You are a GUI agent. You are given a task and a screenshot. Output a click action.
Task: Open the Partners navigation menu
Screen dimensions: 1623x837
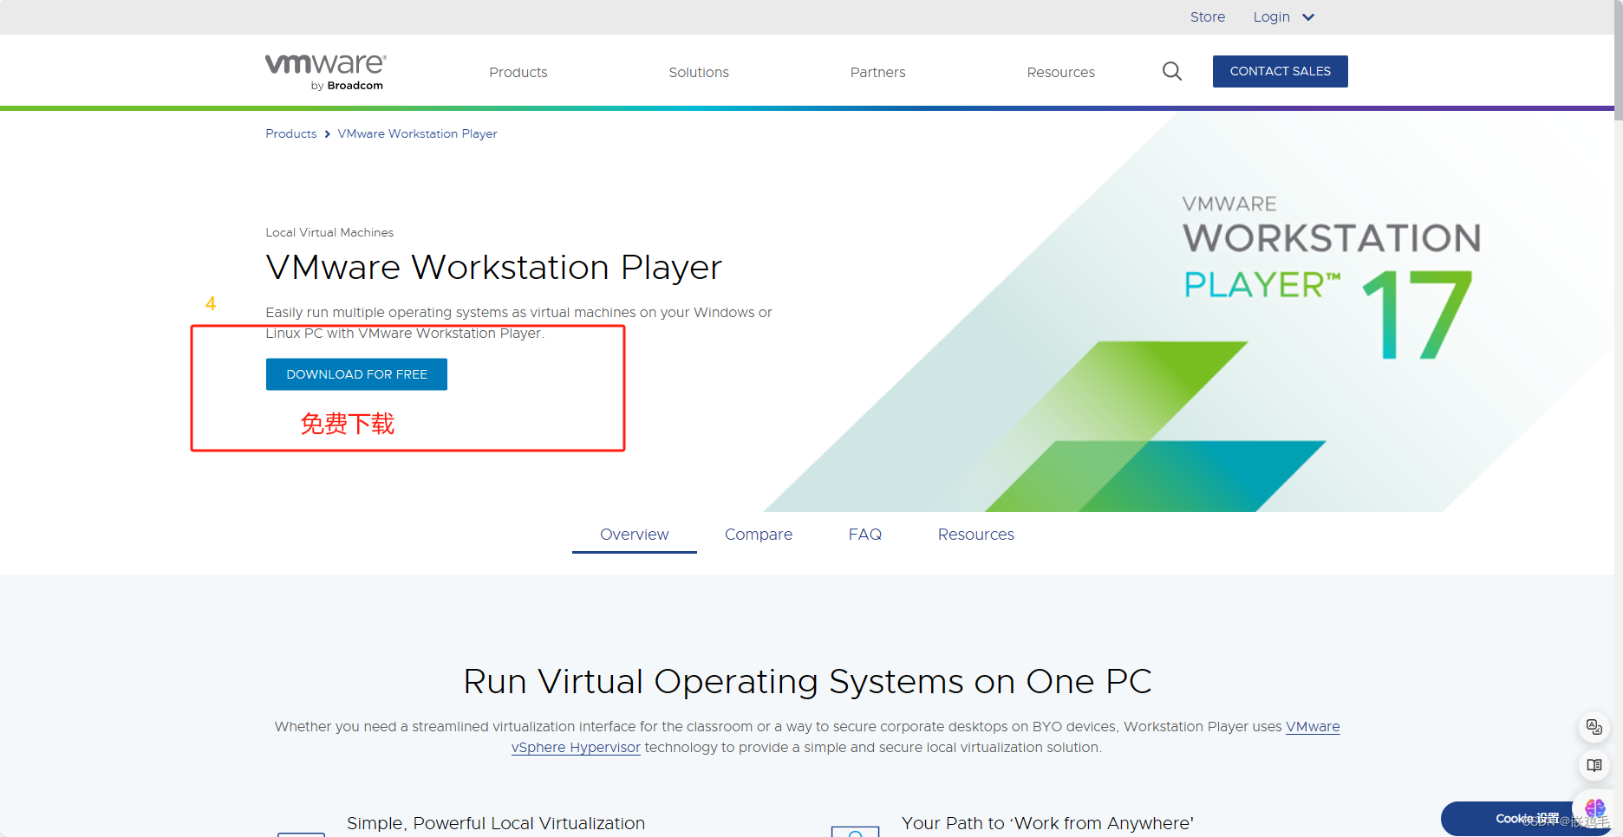(x=877, y=72)
